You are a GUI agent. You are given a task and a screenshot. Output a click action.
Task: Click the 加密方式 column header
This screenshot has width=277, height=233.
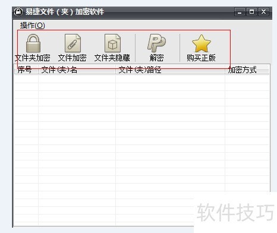pyautogui.click(x=247, y=70)
